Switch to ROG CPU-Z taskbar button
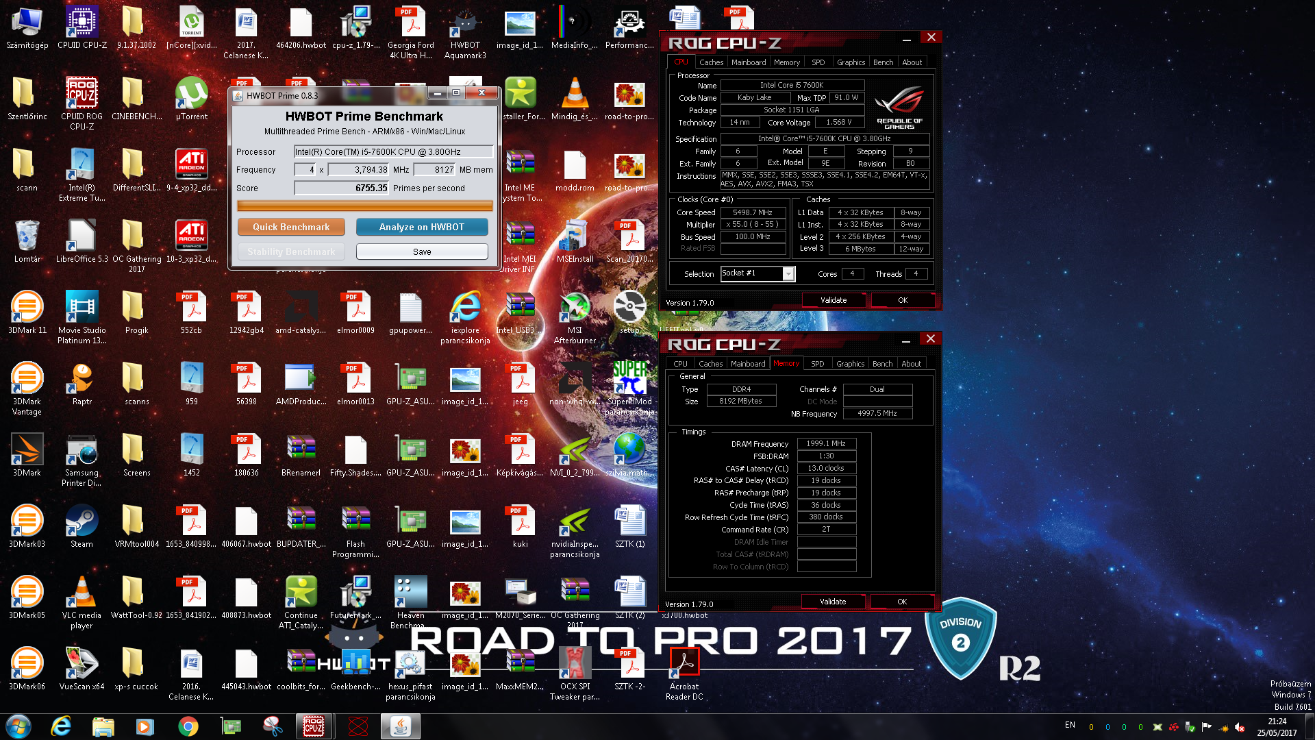 coord(314,726)
